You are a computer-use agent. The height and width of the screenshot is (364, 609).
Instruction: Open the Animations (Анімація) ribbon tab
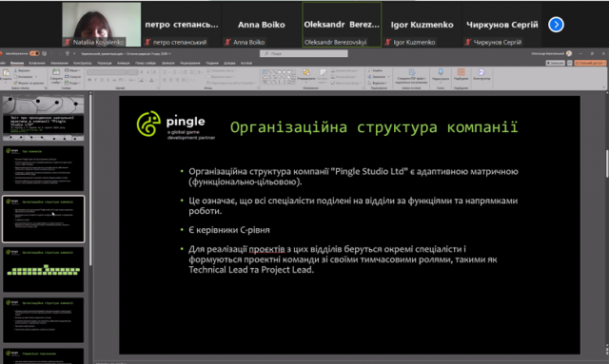[123, 63]
